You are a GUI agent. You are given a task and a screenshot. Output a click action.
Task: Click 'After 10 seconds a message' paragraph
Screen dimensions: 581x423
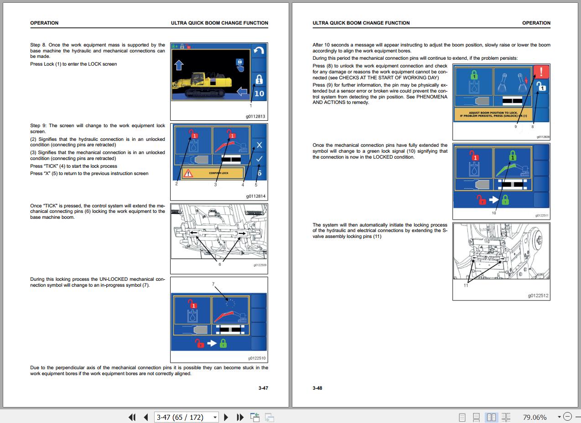click(431, 48)
